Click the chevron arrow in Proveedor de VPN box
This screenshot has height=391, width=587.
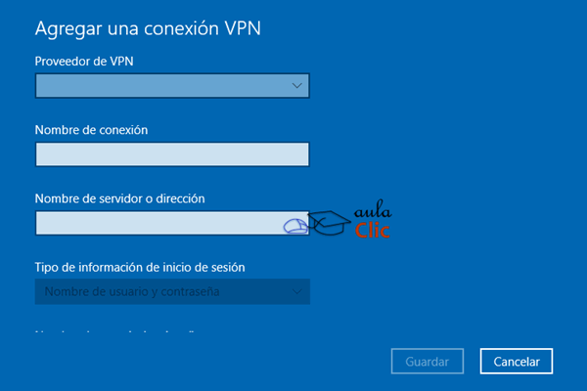296,86
